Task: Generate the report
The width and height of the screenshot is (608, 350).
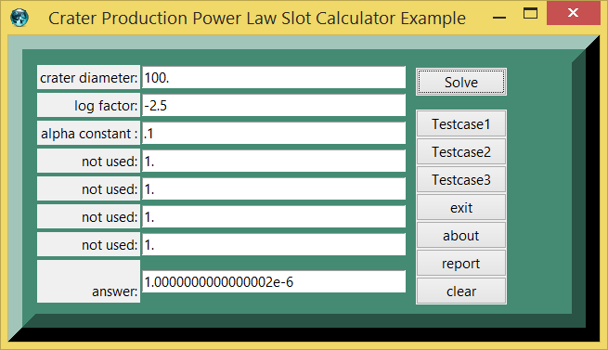Action: pyautogui.click(x=461, y=264)
